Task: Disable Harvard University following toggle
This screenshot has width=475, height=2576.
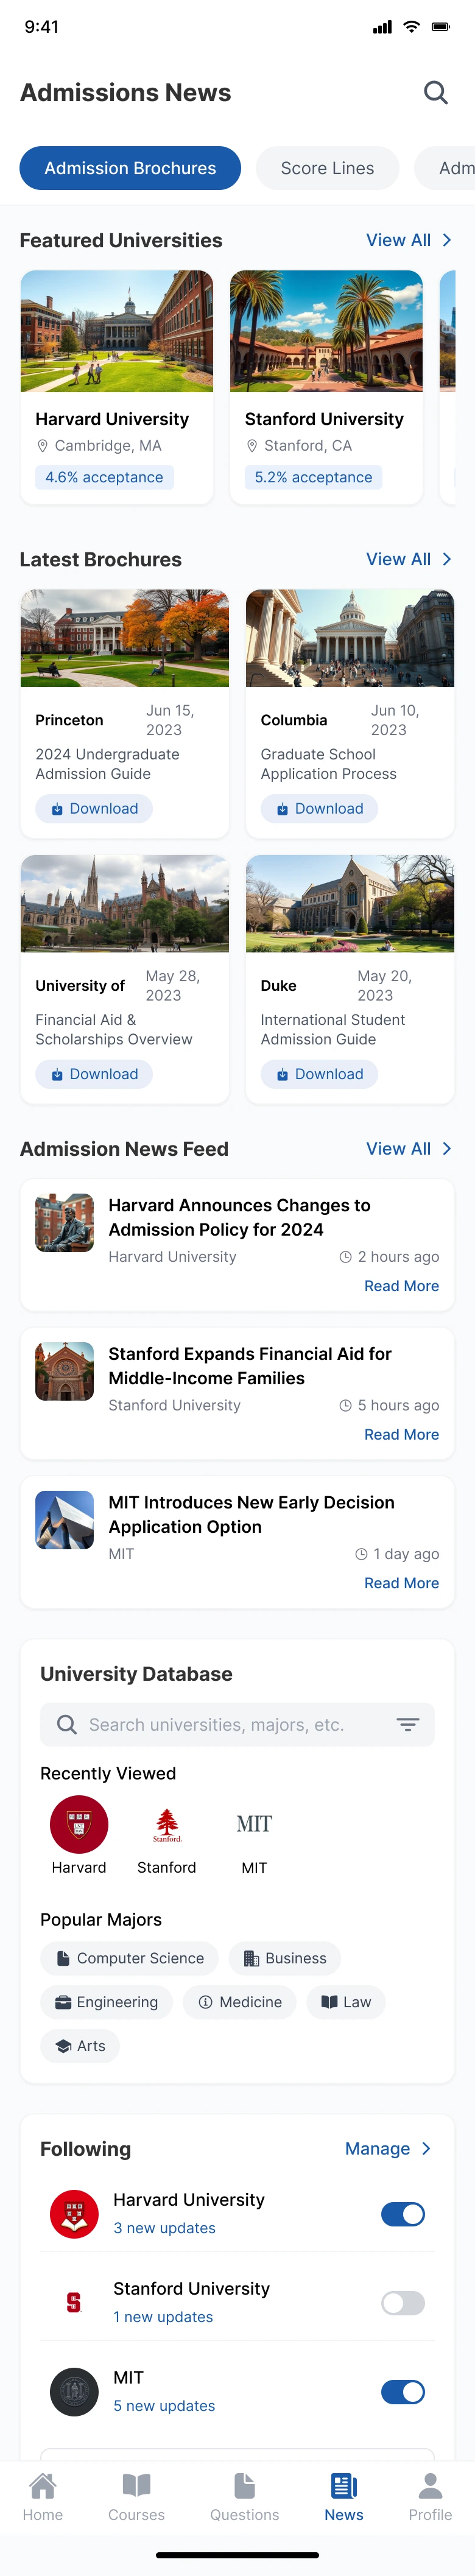Action: click(x=402, y=2214)
